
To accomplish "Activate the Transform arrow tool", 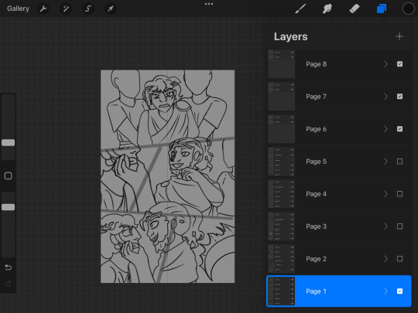I will [110, 9].
